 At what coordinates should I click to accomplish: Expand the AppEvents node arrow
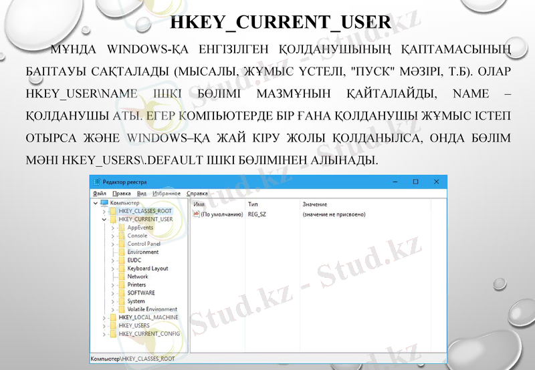coord(113,228)
